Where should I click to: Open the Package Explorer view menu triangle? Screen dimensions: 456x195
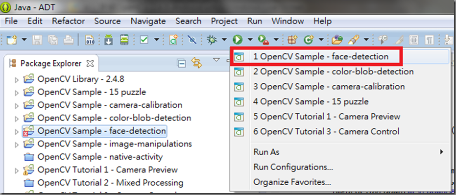216,60
